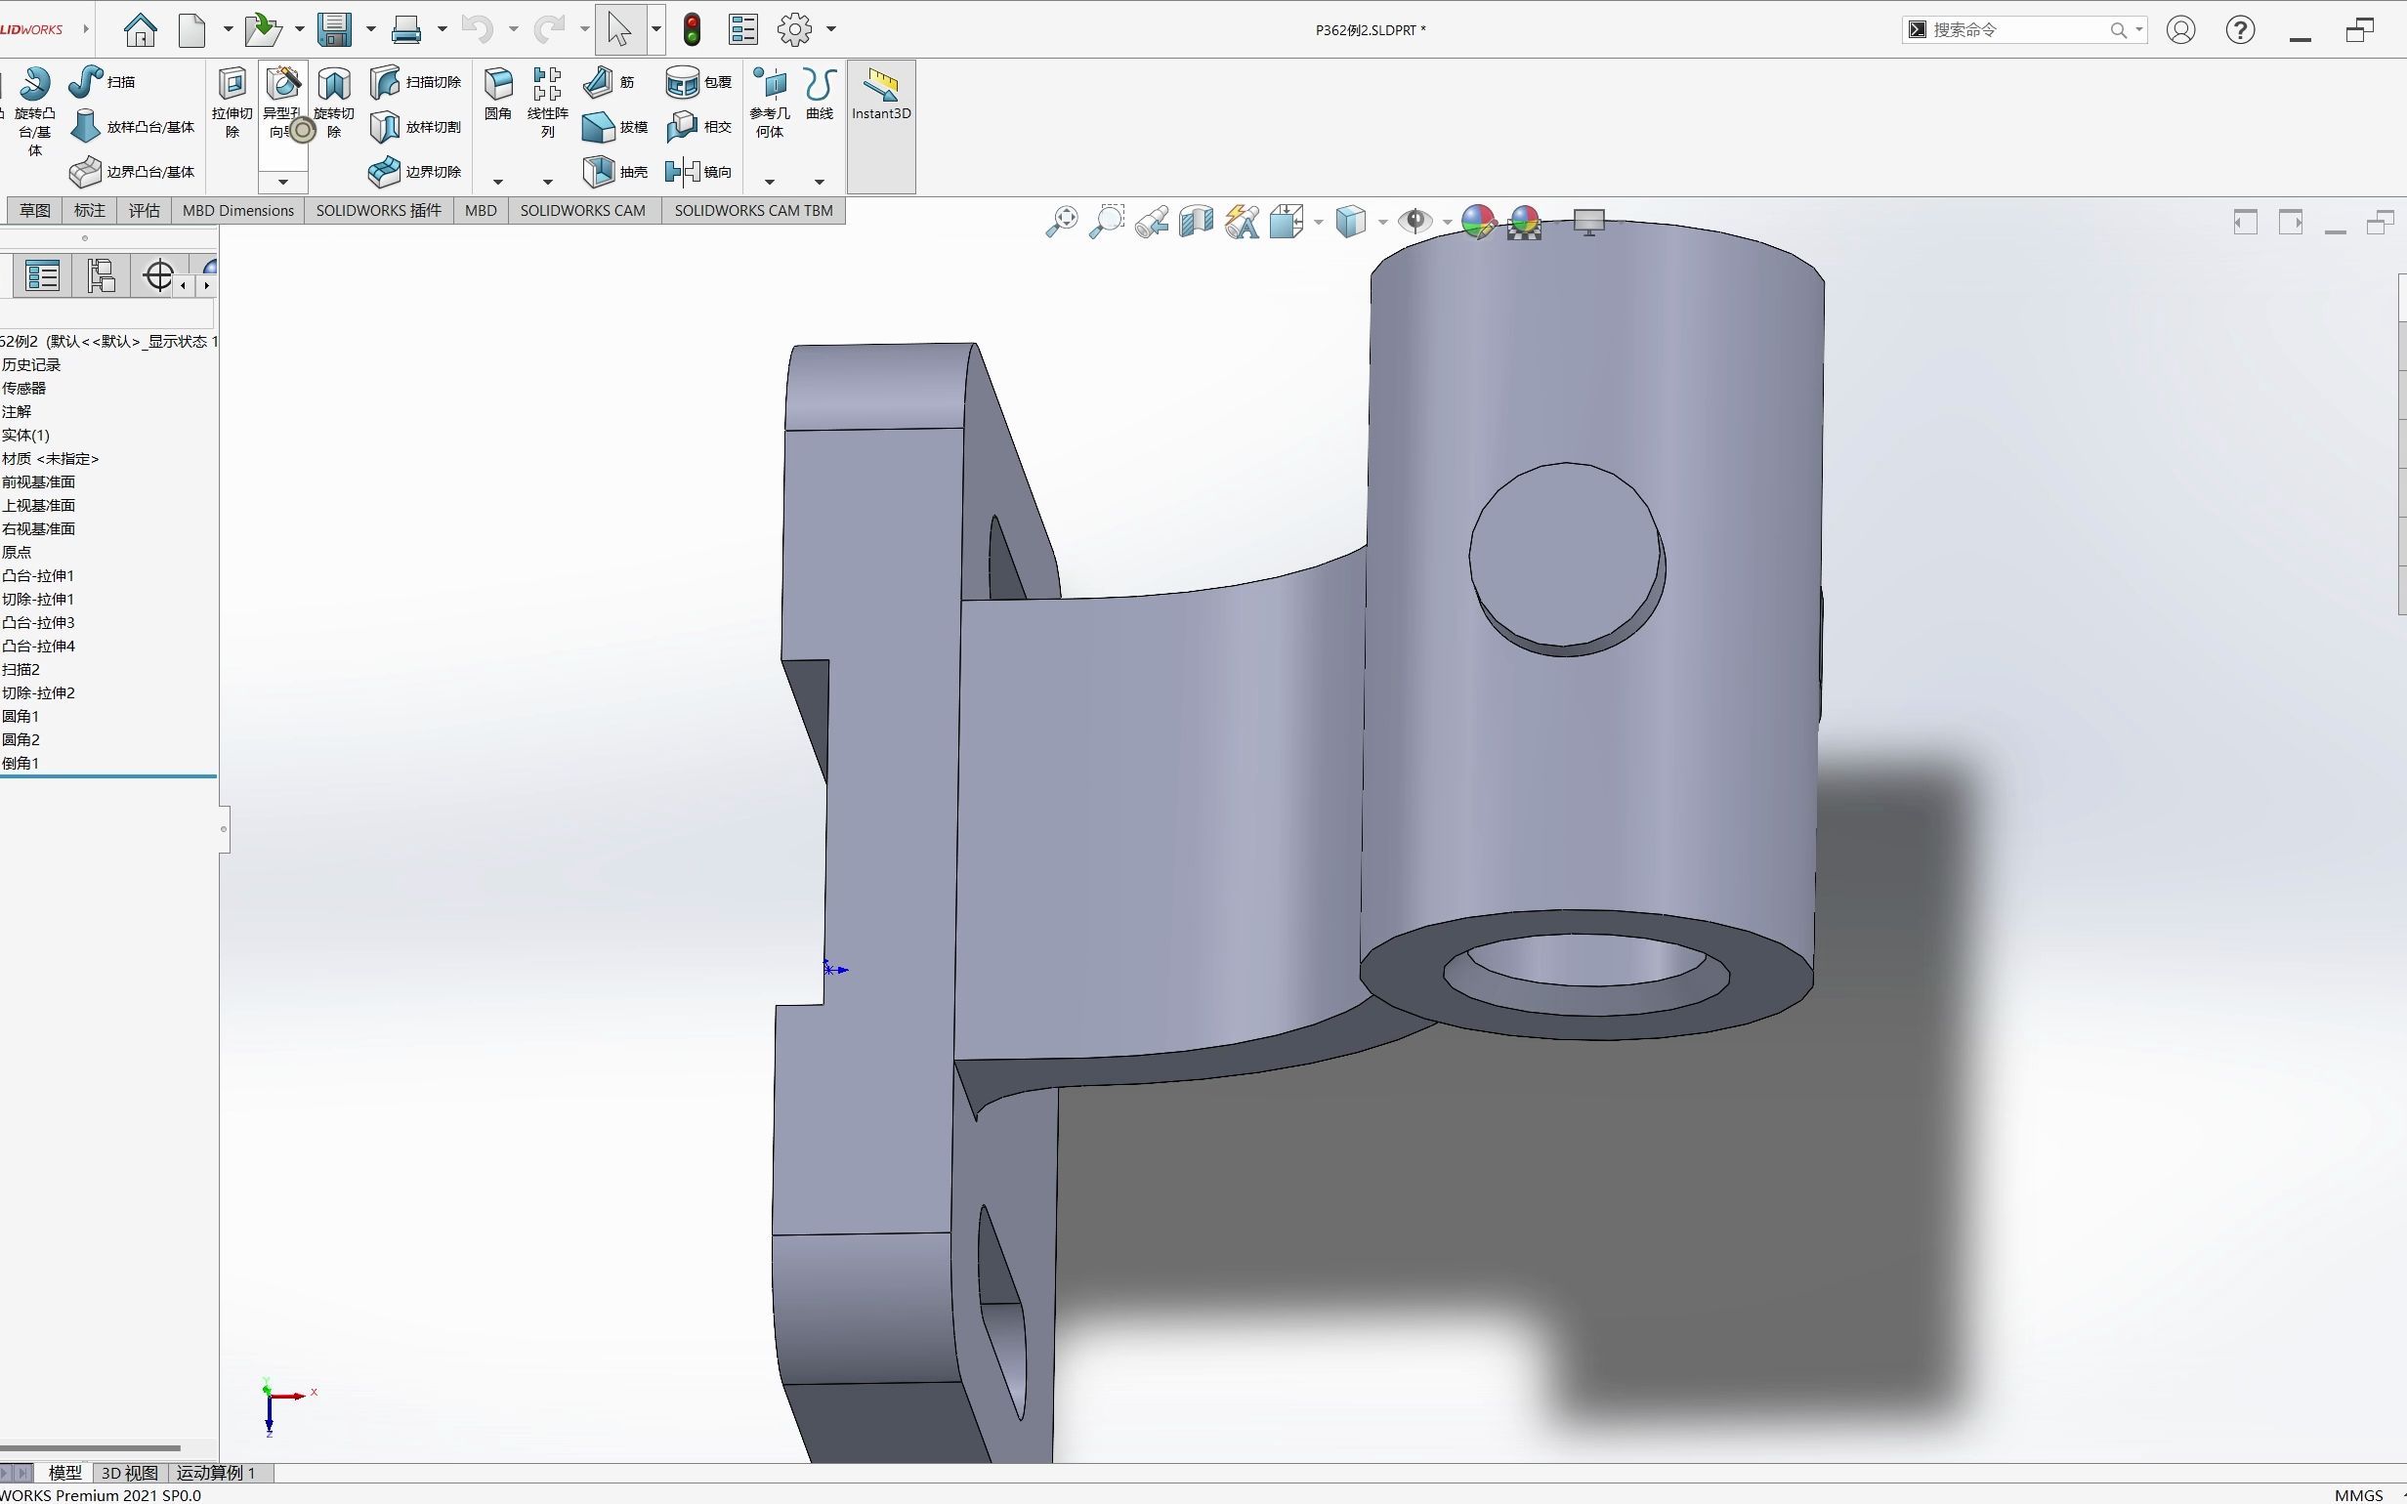Image resolution: width=2407 pixels, height=1504 pixels.
Task: Click the 3D视图 bottom tab
Action: point(132,1471)
